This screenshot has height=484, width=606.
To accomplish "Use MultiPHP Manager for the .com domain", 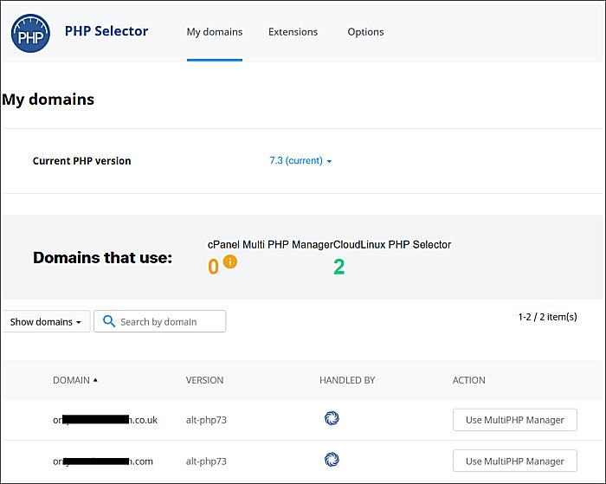I will pyautogui.click(x=514, y=461).
